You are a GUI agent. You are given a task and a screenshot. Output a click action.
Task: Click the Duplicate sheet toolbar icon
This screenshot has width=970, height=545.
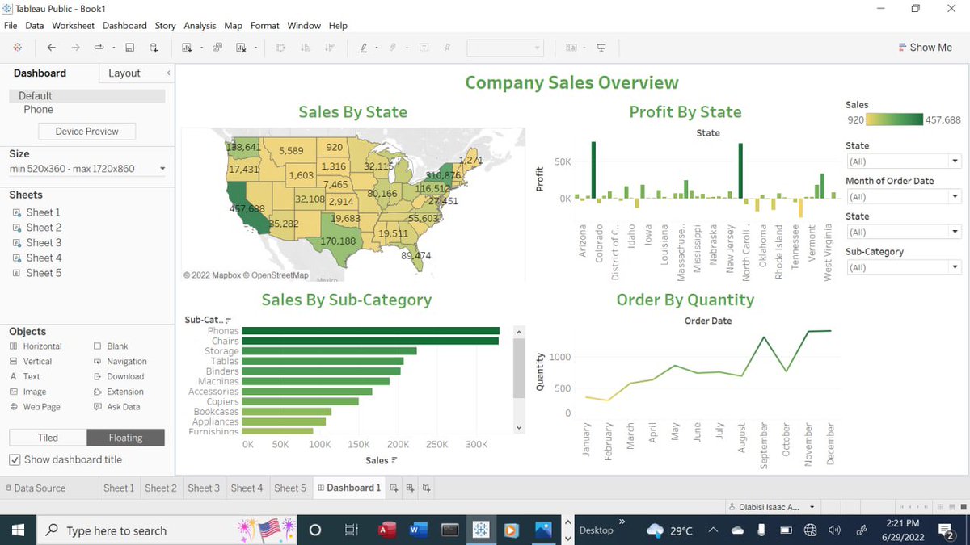(217, 48)
